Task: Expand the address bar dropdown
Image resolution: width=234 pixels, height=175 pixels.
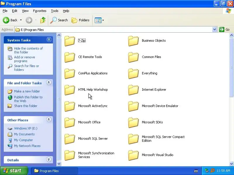Action: pyautogui.click(x=214, y=29)
